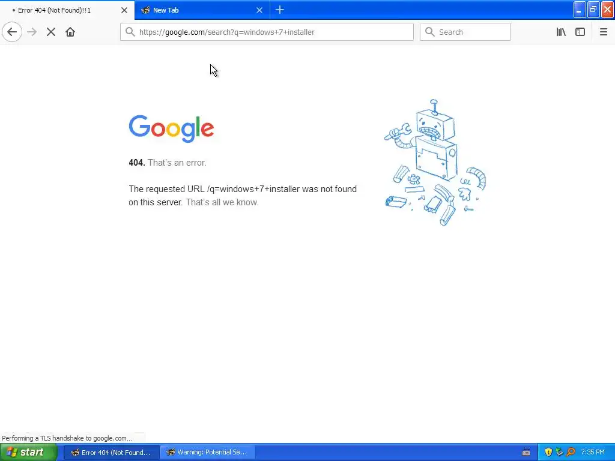Screen dimensions: 615x461
Task: Click the 'That's all we know.' text
Action: pyautogui.click(x=222, y=202)
